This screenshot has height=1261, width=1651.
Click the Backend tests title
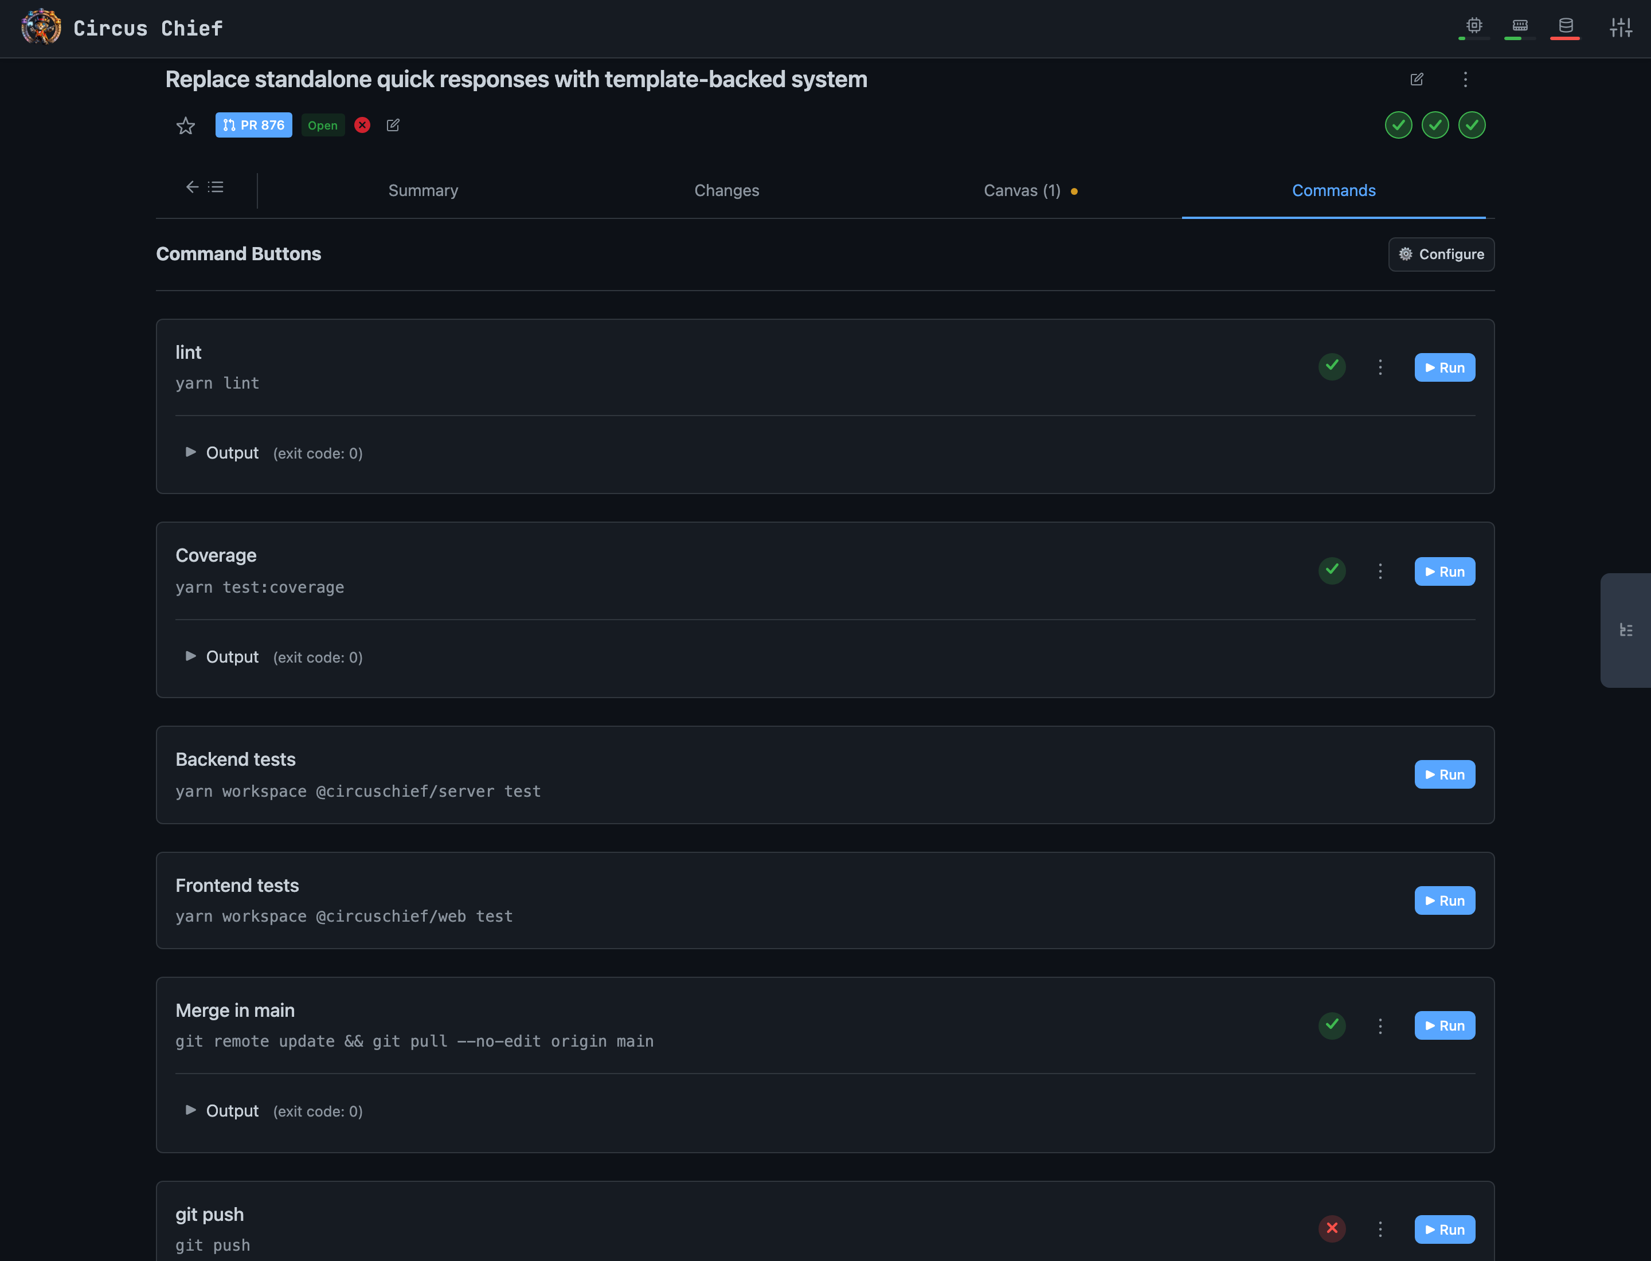coord(236,759)
